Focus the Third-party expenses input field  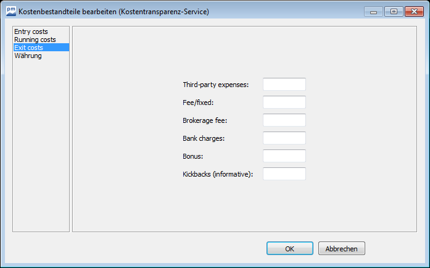click(284, 85)
